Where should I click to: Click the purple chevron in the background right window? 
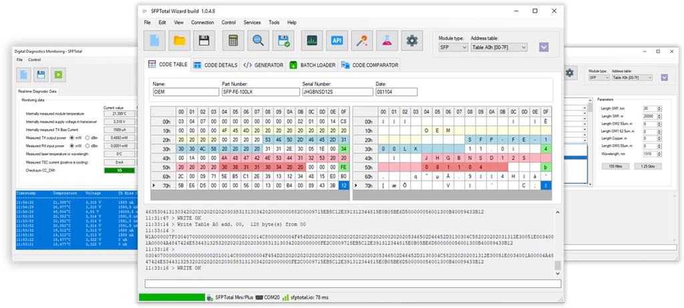click(x=664, y=77)
